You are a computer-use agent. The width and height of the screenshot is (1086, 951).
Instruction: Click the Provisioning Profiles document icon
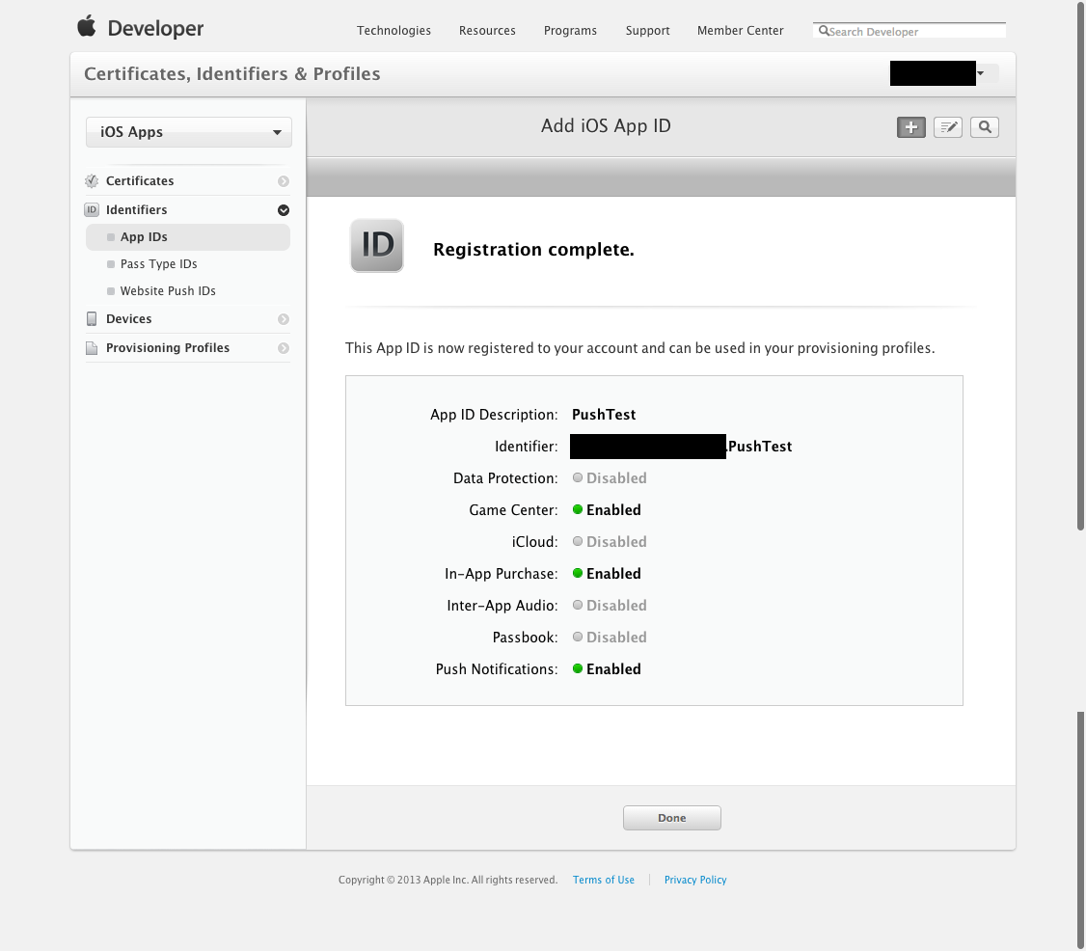tap(92, 348)
